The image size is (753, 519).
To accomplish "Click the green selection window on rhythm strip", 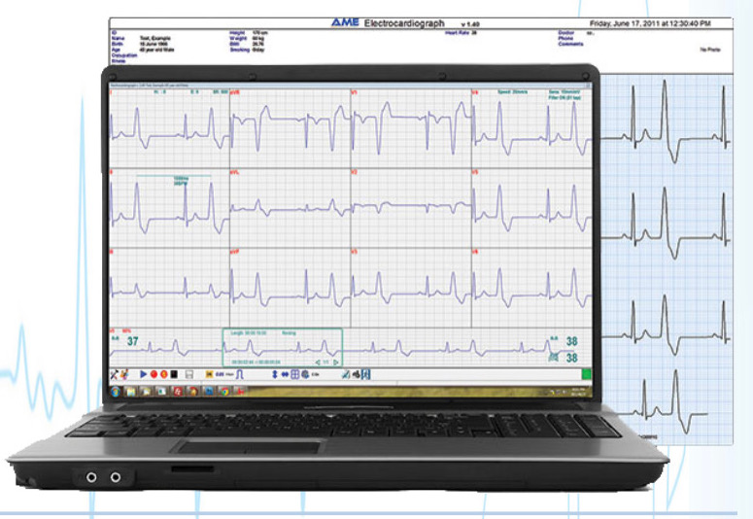I will tap(283, 347).
